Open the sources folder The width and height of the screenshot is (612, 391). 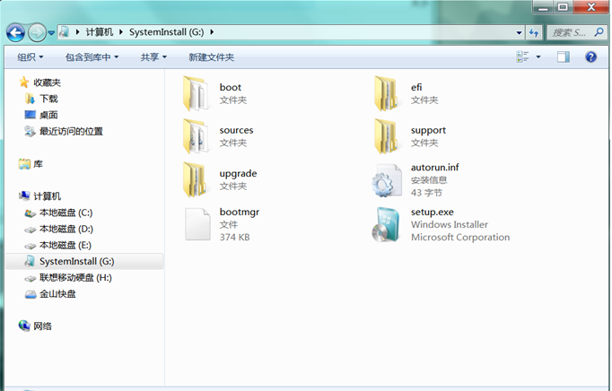(x=197, y=136)
